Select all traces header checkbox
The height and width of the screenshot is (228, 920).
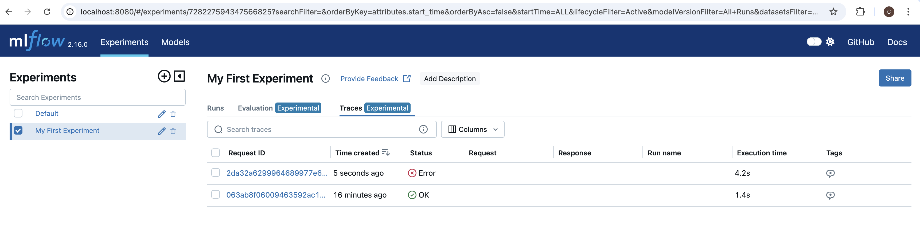pyautogui.click(x=216, y=153)
